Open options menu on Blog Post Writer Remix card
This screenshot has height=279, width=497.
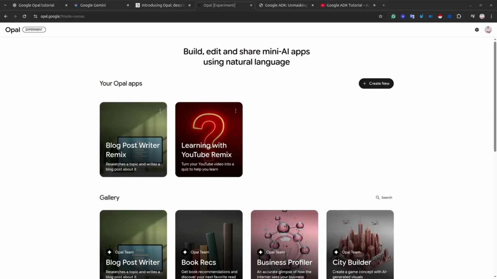pos(160,111)
